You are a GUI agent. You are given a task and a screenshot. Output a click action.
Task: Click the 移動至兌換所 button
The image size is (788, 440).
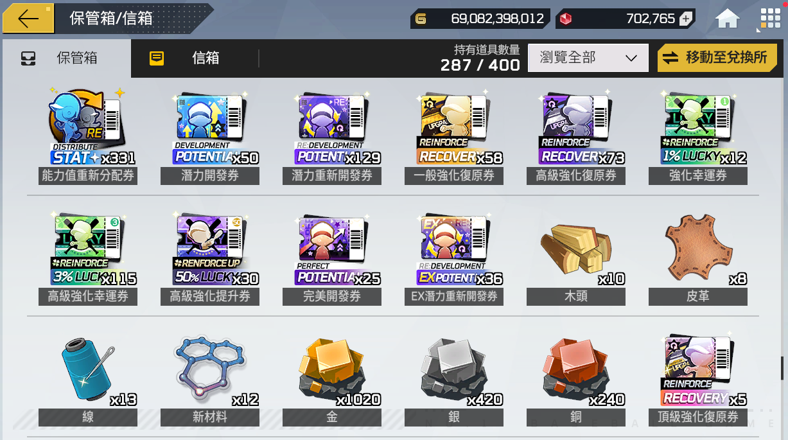[716, 58]
